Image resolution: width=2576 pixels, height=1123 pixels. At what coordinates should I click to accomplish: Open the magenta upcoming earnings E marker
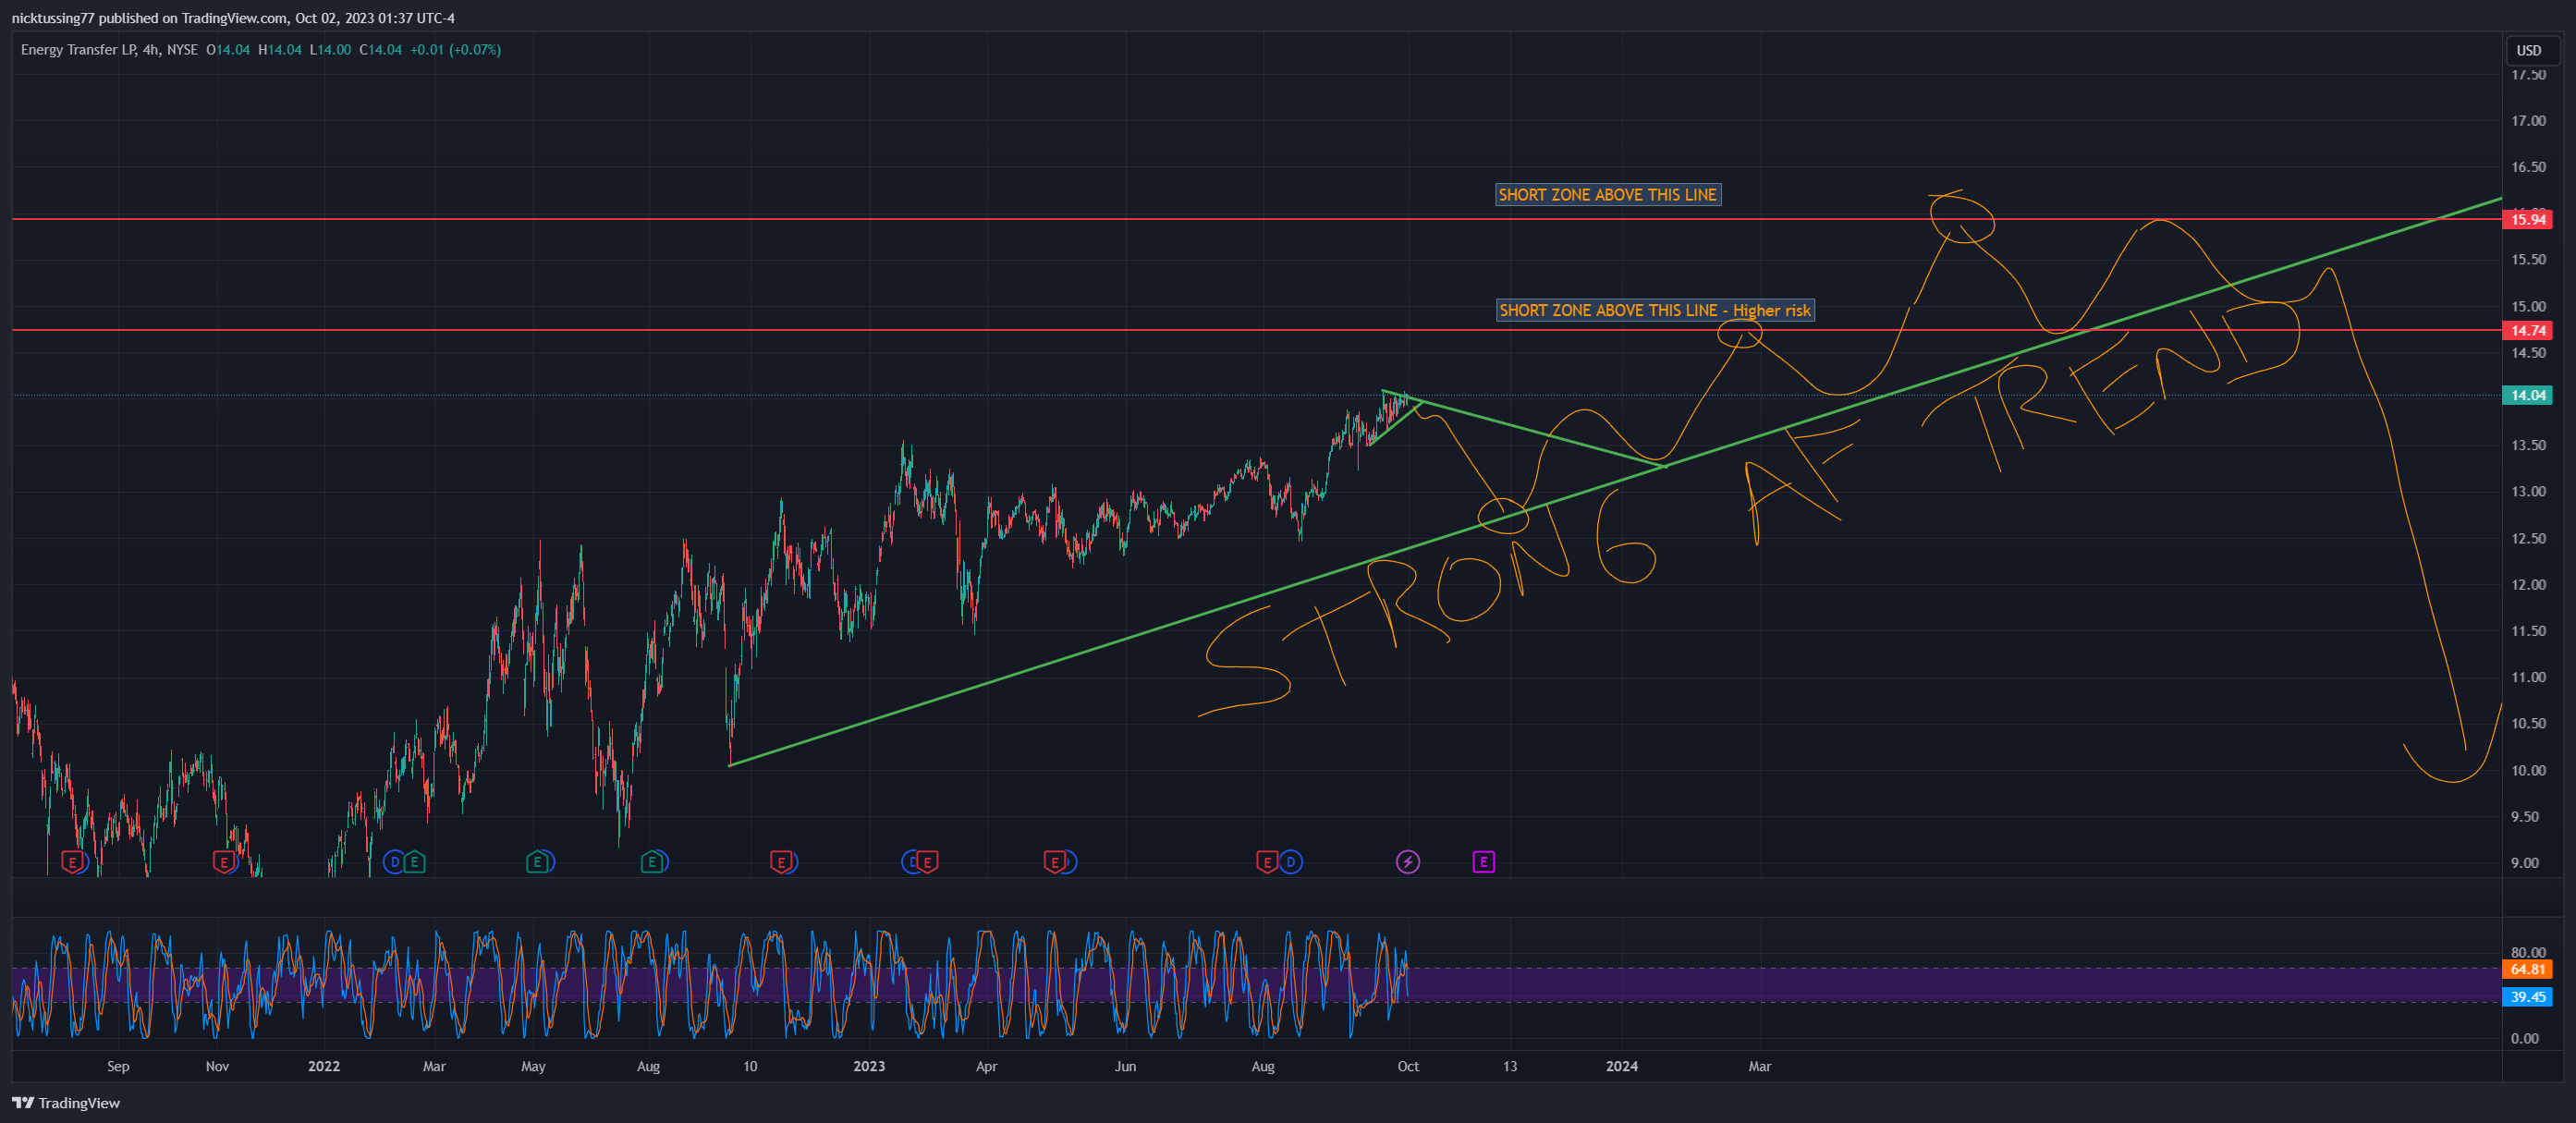pyautogui.click(x=1484, y=862)
